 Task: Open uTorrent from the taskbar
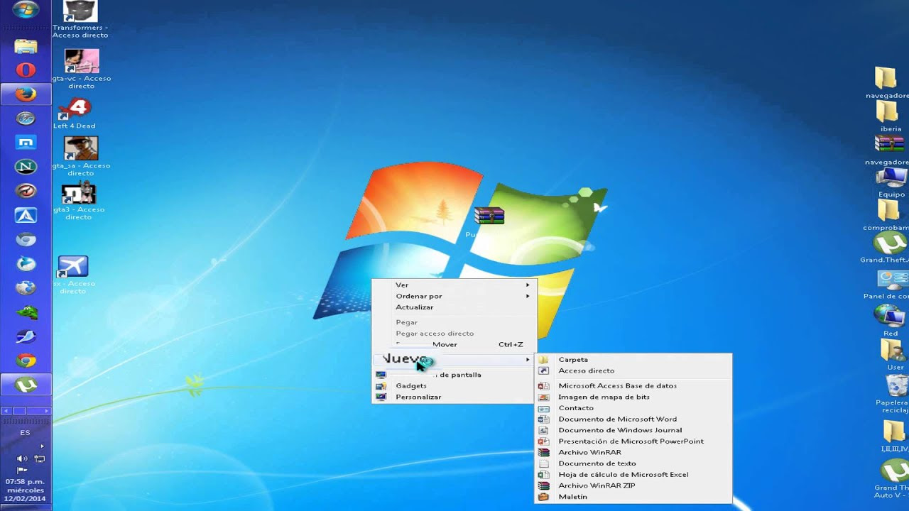pos(26,385)
